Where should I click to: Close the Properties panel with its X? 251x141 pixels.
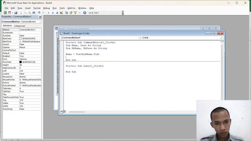[x=40, y=17]
